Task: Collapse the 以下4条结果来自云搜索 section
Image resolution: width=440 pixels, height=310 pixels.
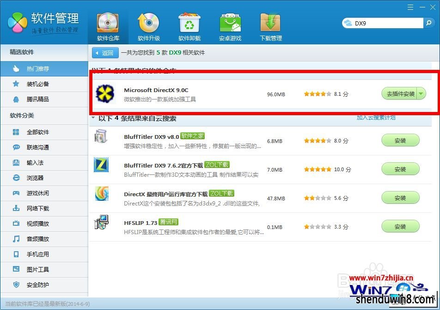Action: [x=93, y=118]
